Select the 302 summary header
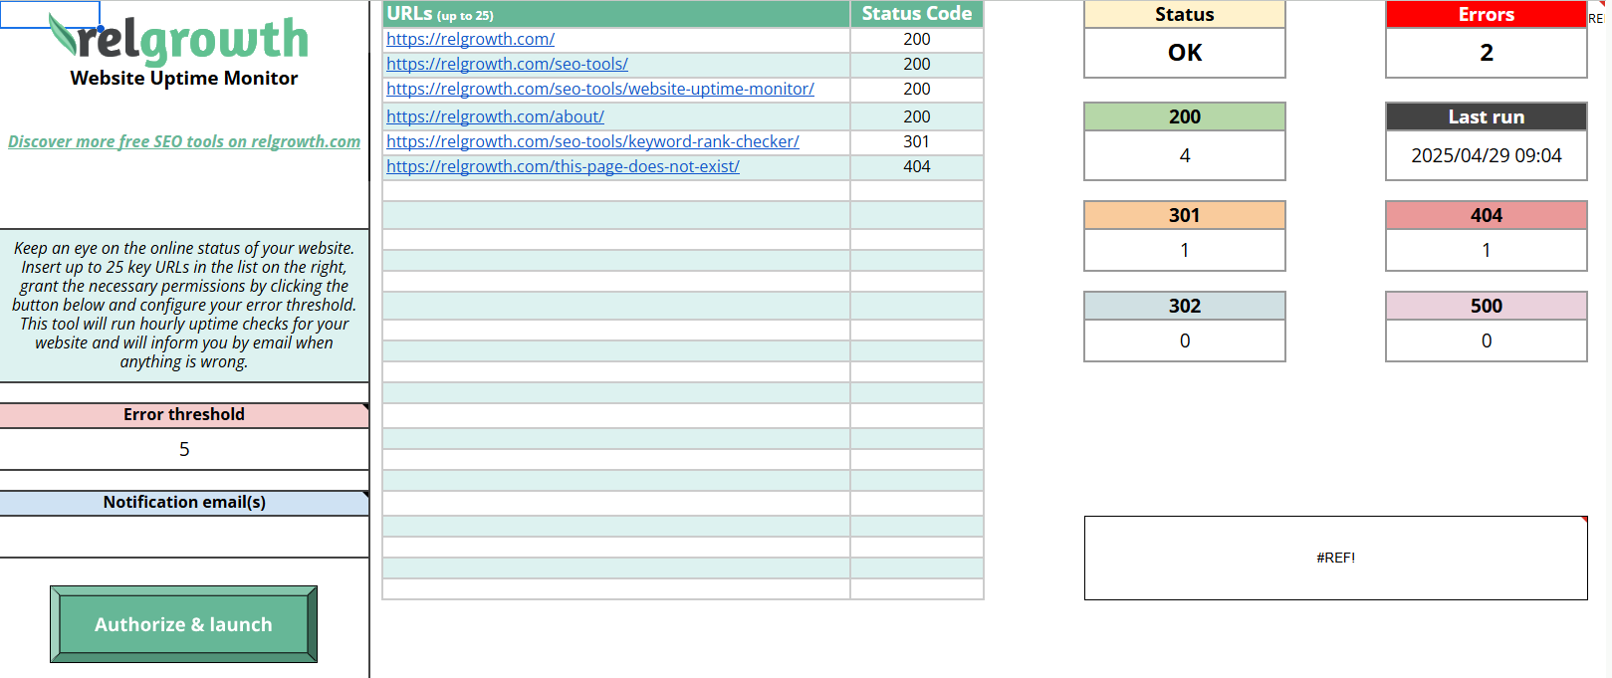This screenshot has height=678, width=1612. coord(1185,306)
